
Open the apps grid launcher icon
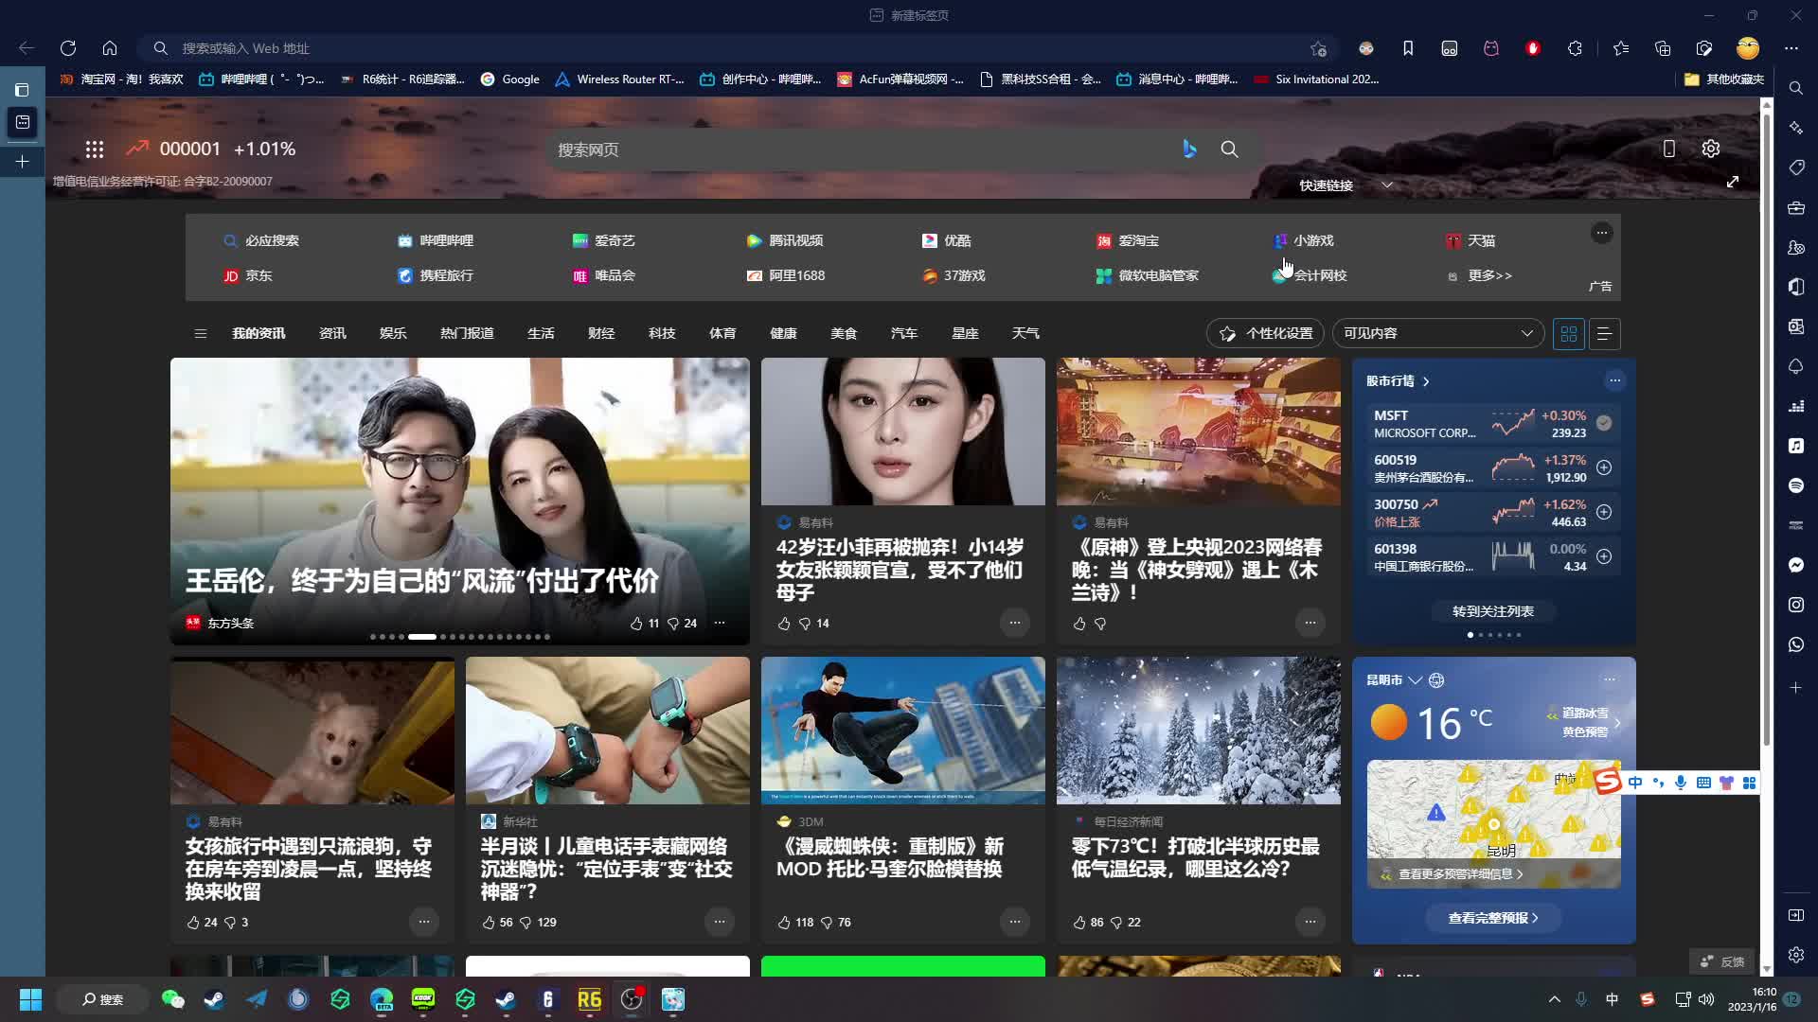[x=94, y=149]
